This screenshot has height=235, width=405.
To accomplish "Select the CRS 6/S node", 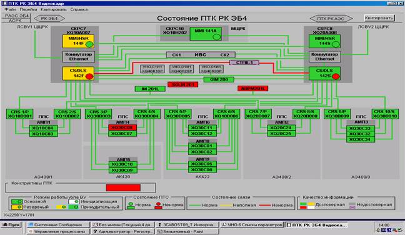I will (226, 114).
